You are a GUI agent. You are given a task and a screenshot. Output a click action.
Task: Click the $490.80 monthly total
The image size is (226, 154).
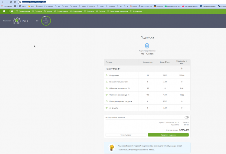tap(184, 130)
